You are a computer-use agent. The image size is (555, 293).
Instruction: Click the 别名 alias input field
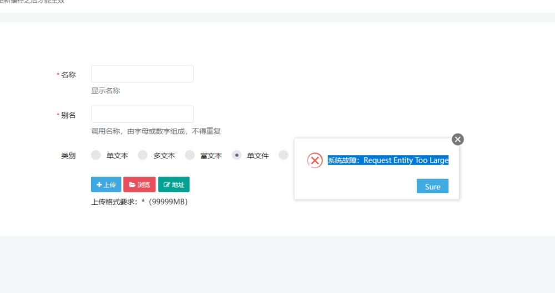[x=142, y=114]
